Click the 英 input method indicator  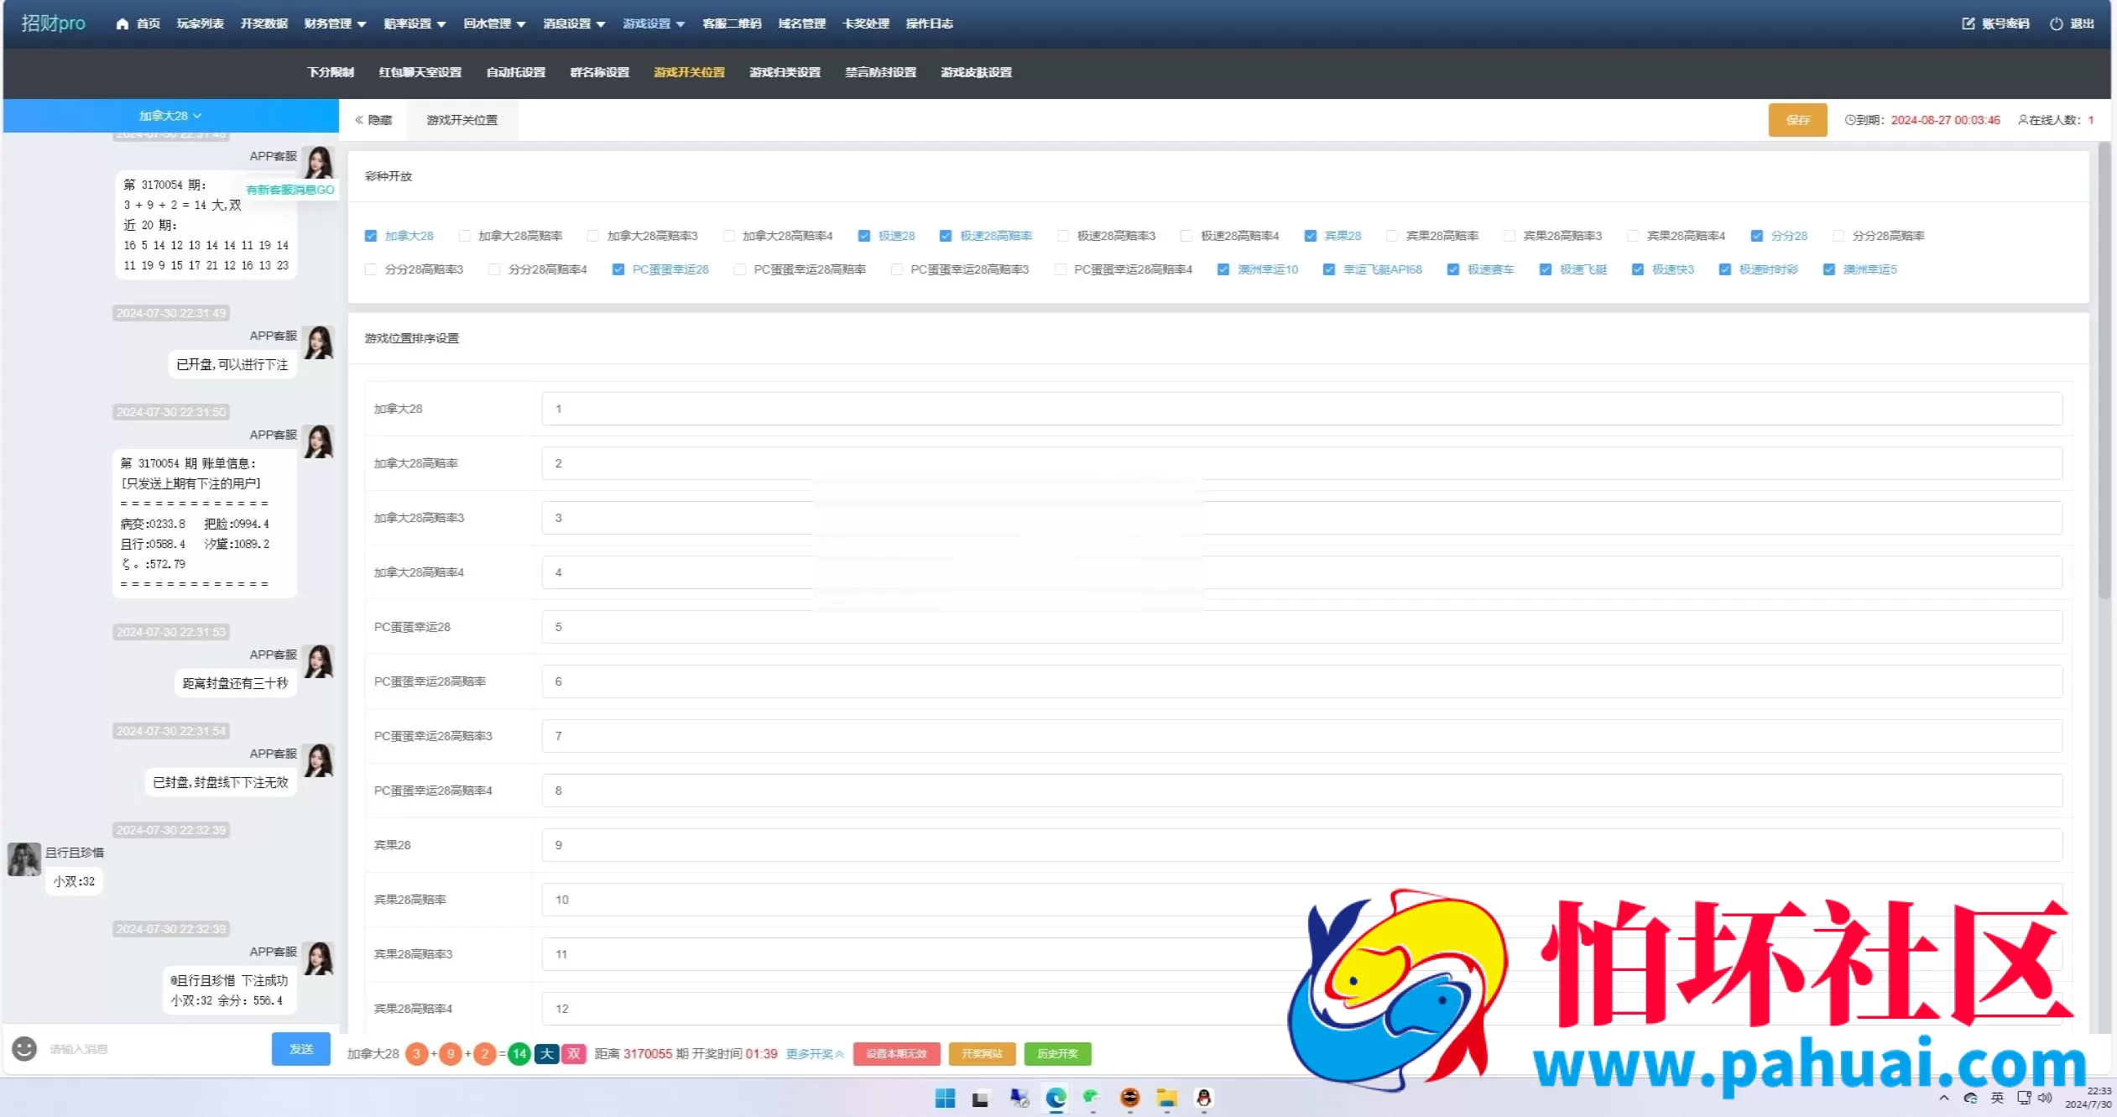(x=1997, y=1098)
